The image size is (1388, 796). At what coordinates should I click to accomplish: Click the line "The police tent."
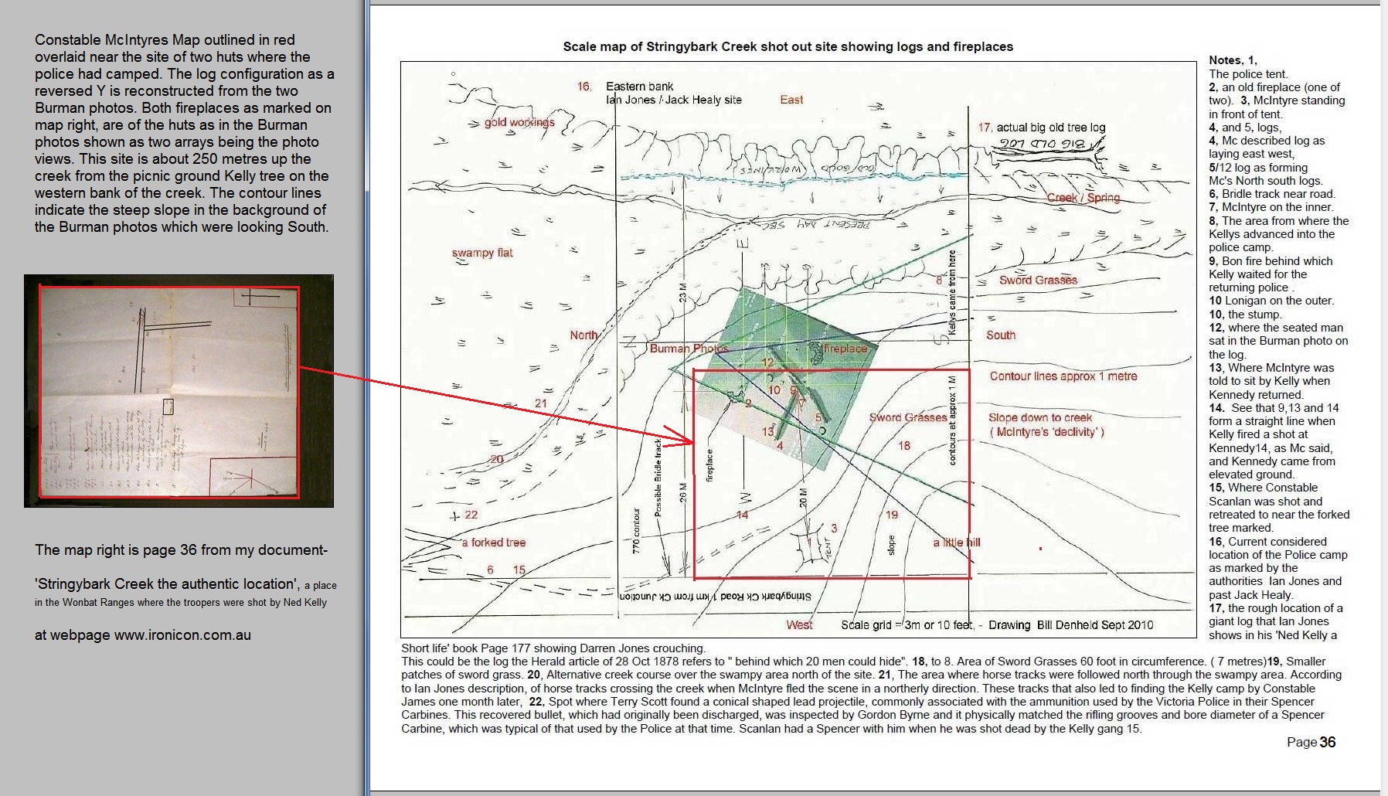tap(1248, 74)
